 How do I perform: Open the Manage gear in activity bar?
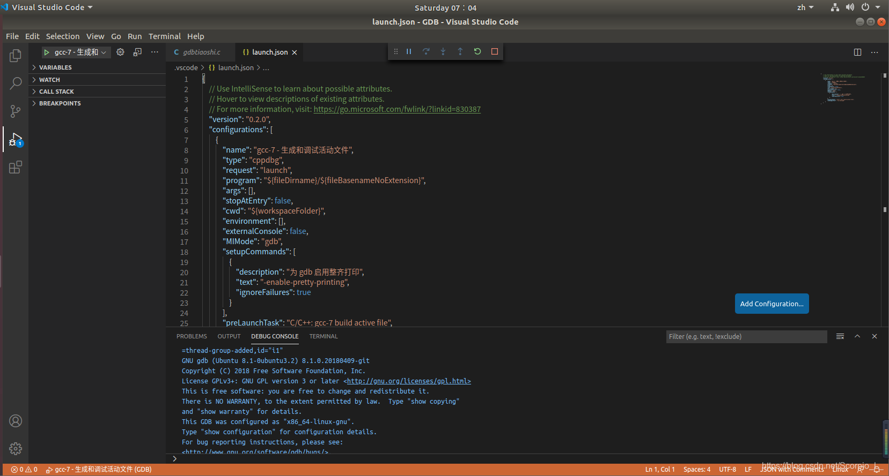pos(16,449)
